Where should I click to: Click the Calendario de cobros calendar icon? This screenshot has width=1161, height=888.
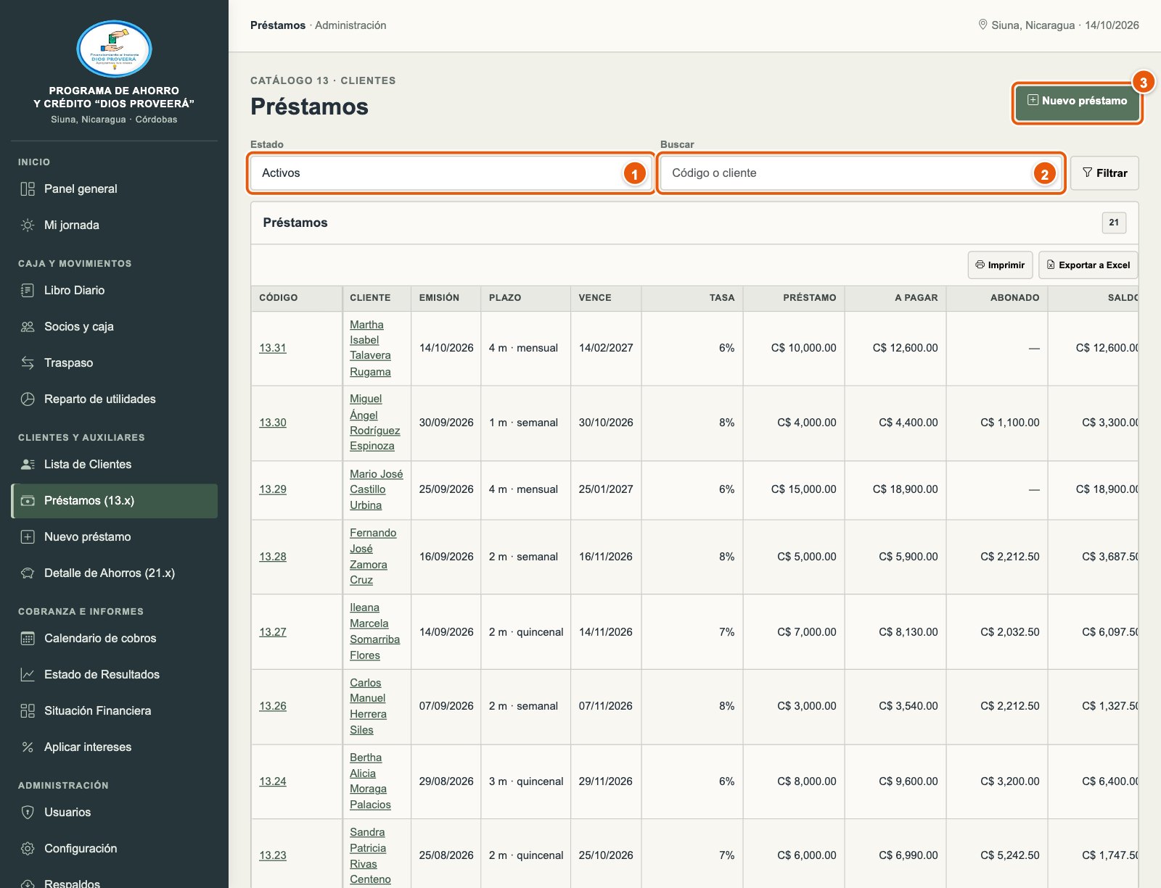pos(28,639)
